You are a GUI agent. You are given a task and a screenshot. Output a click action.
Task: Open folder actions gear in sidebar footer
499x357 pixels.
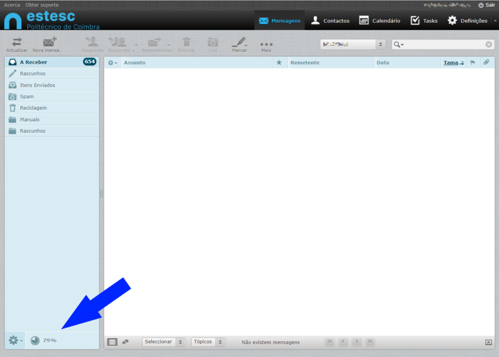15,340
